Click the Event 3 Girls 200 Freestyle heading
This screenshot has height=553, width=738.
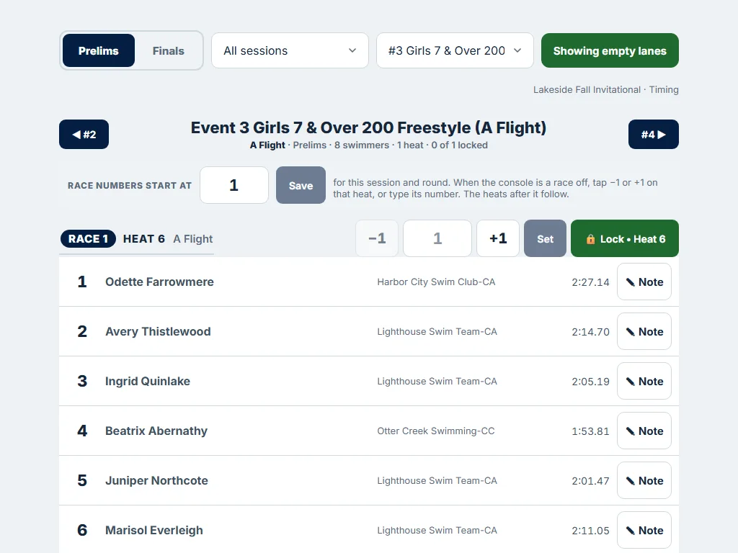coord(368,128)
